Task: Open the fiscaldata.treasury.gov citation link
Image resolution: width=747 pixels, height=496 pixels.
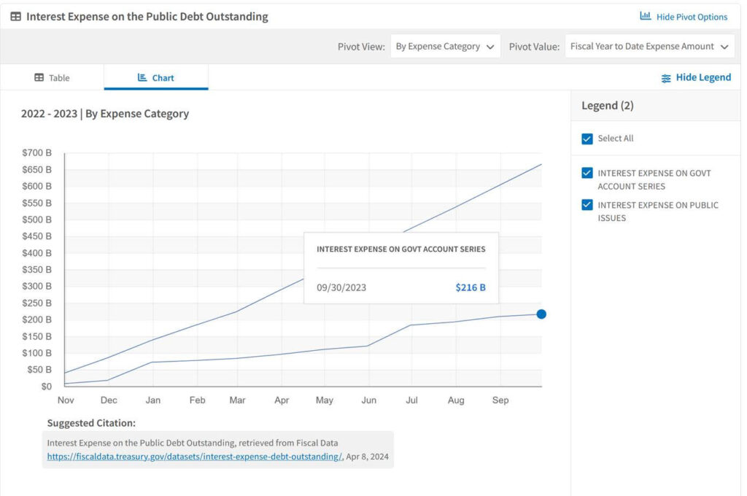Action: [x=194, y=457]
